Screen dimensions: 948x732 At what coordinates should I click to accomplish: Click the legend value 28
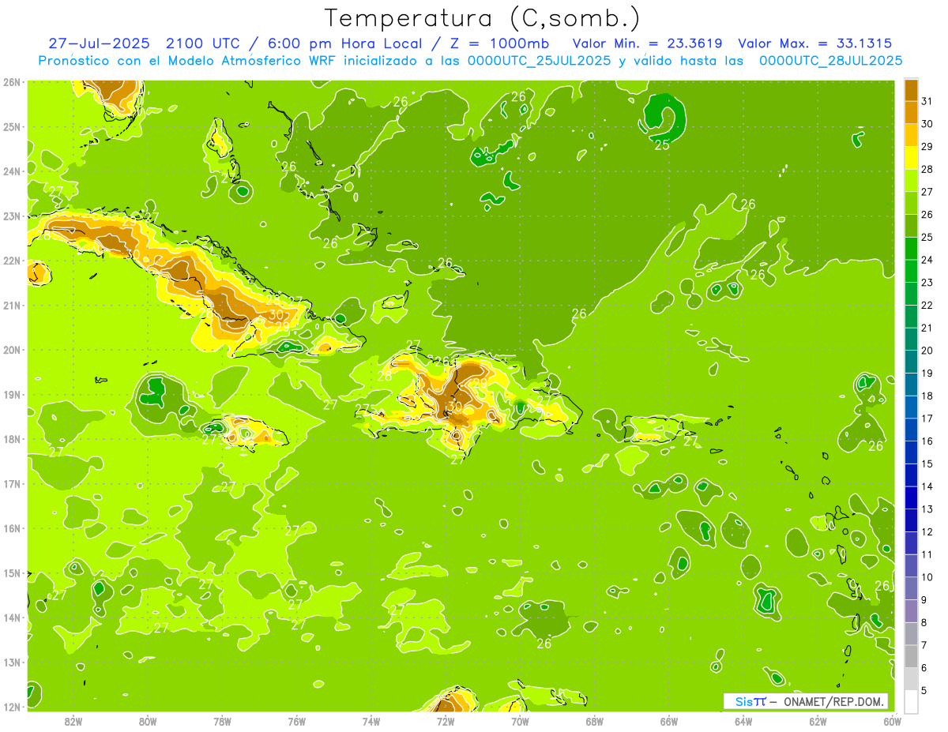click(927, 168)
